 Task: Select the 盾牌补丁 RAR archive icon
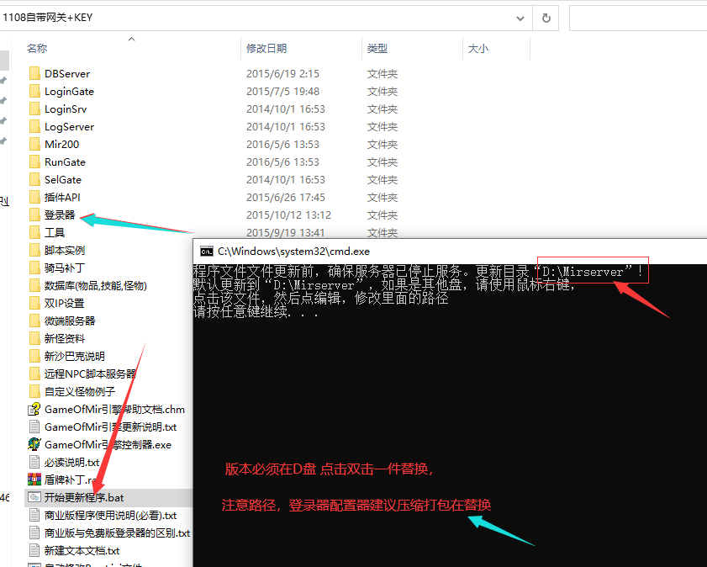point(34,480)
